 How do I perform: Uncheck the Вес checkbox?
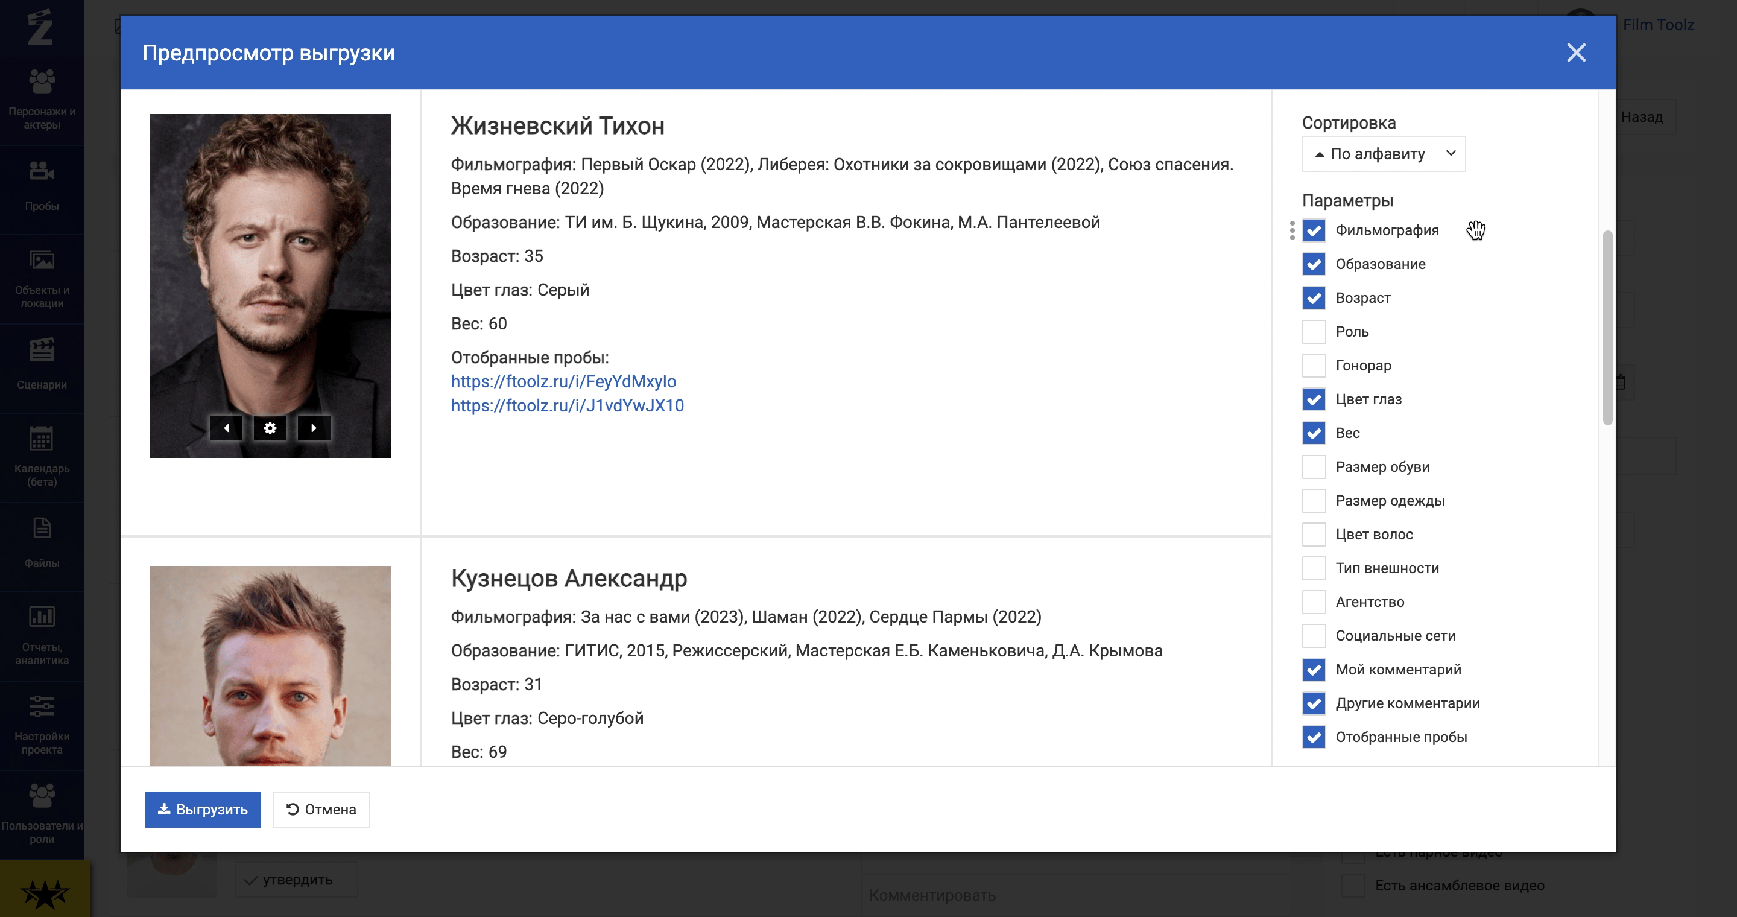tap(1314, 433)
